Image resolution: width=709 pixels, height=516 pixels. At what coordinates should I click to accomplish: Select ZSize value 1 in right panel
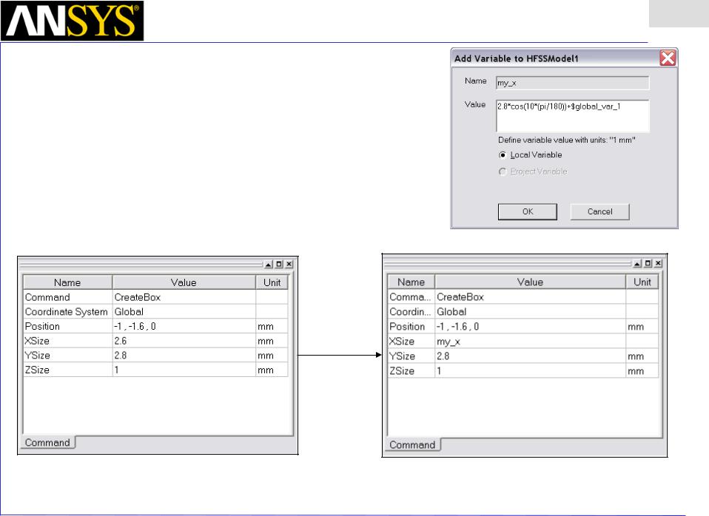[x=530, y=370]
